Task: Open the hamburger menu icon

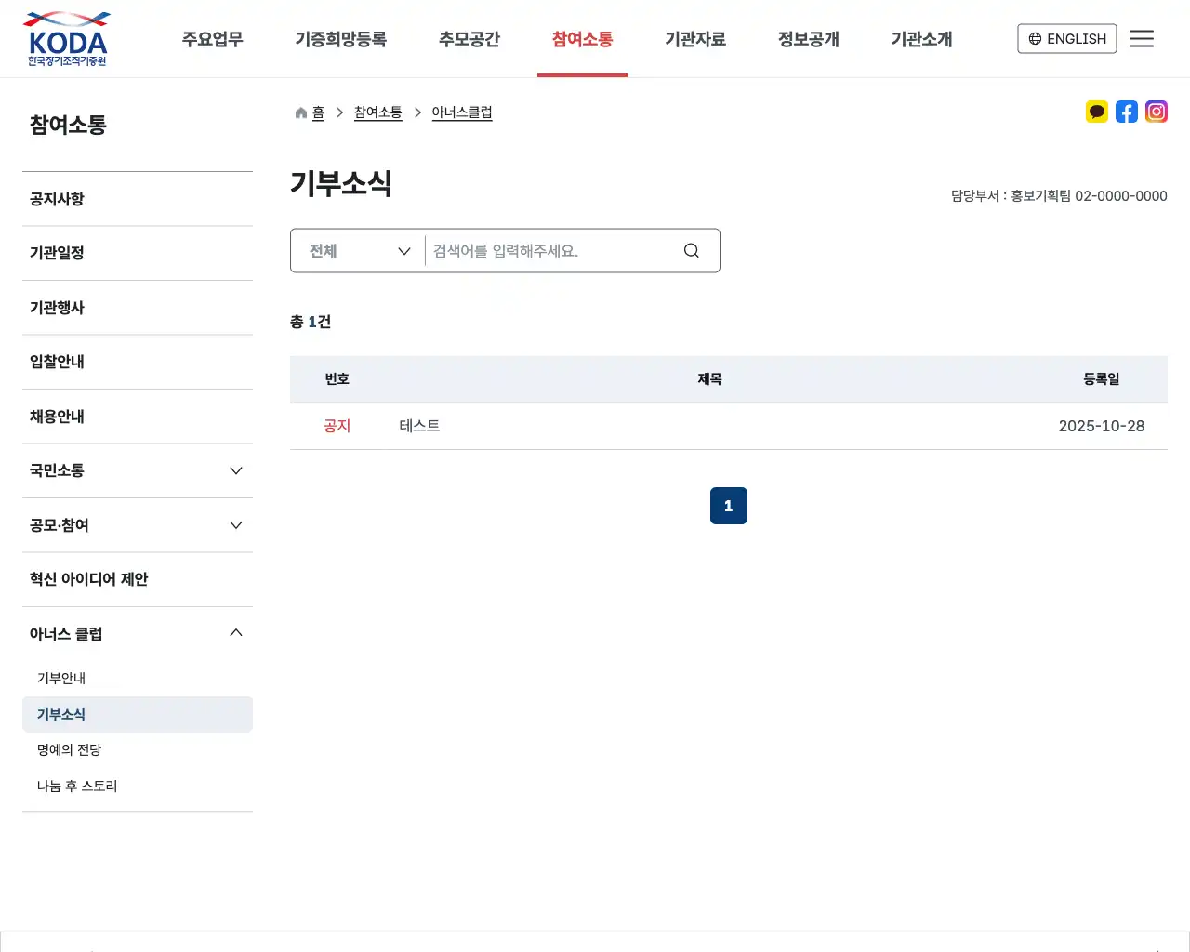Action: coord(1142,38)
